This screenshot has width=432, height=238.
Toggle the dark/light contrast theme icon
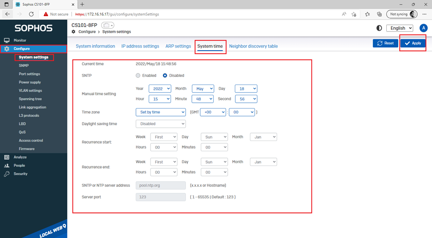[x=379, y=28]
